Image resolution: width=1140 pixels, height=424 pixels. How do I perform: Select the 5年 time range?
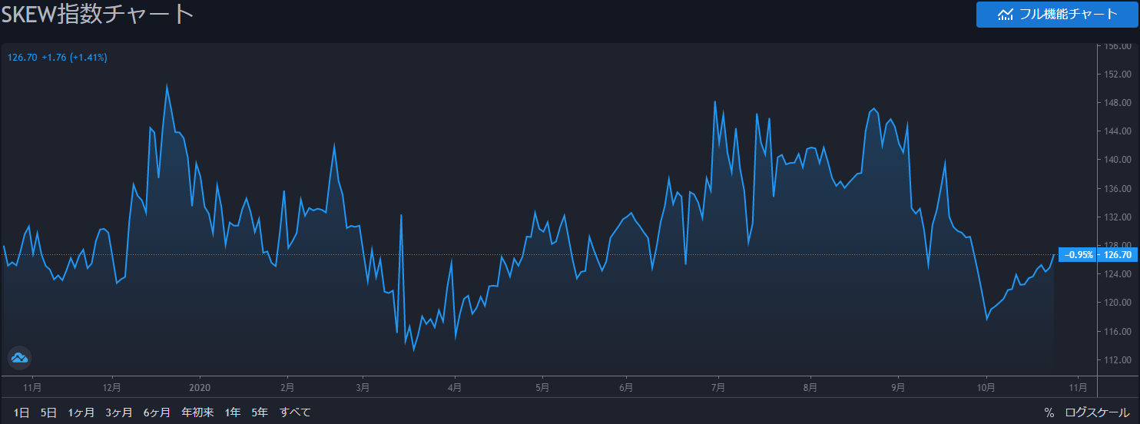260,412
